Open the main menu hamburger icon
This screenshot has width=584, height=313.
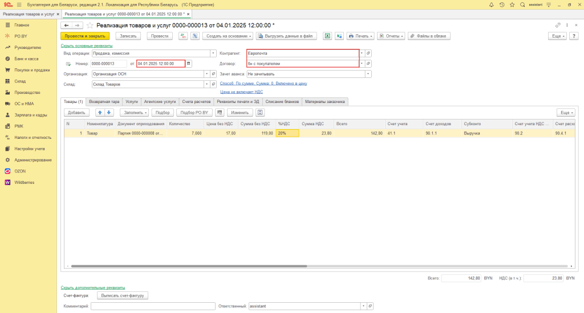click(19, 5)
